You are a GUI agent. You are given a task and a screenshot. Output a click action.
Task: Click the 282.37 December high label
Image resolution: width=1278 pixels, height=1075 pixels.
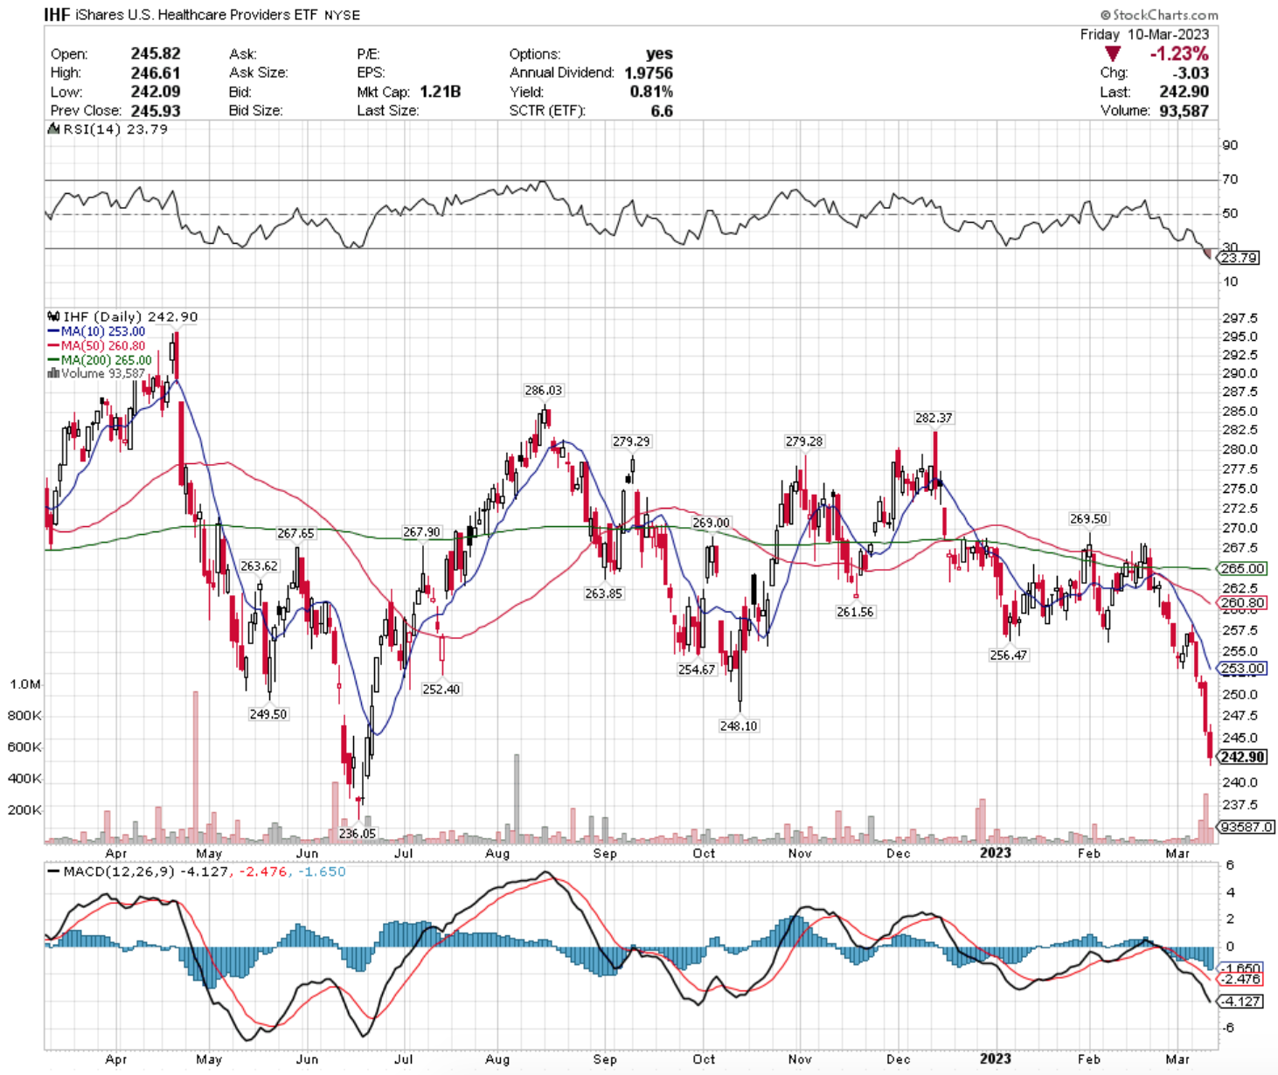pos(934,419)
